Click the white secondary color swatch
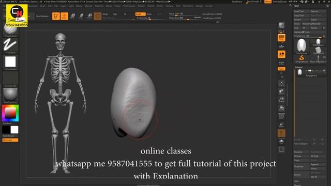 (14, 130)
